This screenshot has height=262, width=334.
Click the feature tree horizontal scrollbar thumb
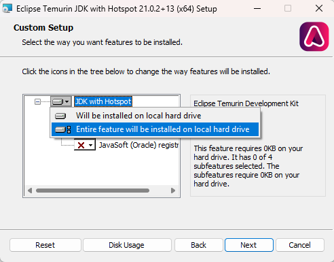pos(92,191)
